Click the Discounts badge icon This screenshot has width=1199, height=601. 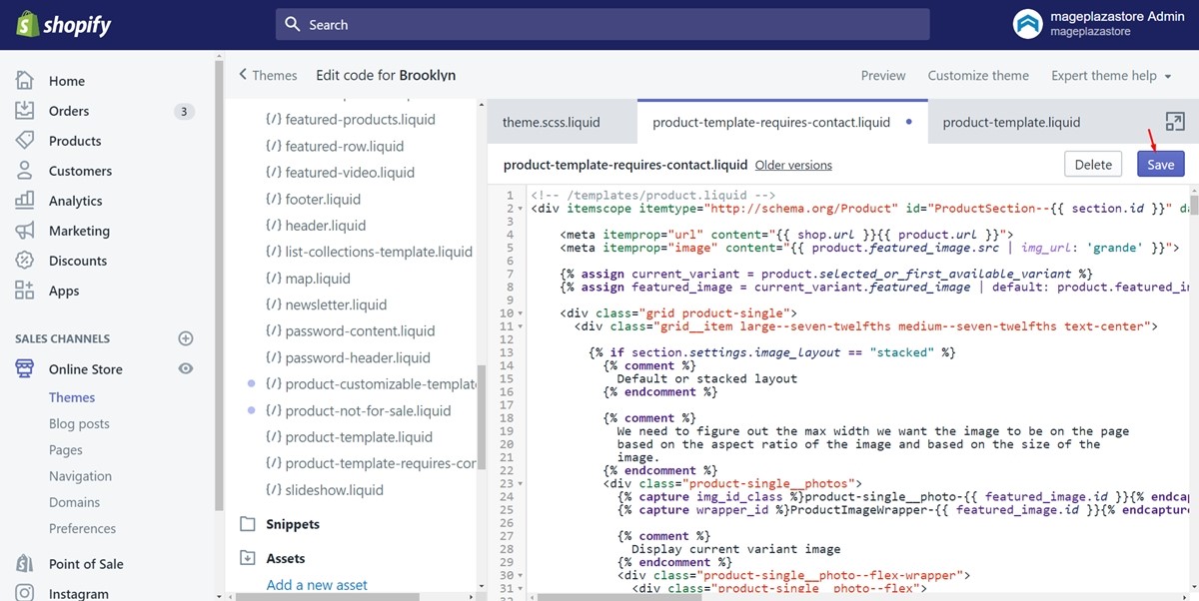click(25, 261)
